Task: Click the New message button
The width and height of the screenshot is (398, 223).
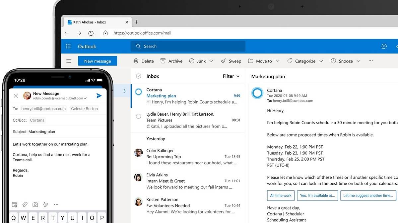Action: click(x=98, y=61)
